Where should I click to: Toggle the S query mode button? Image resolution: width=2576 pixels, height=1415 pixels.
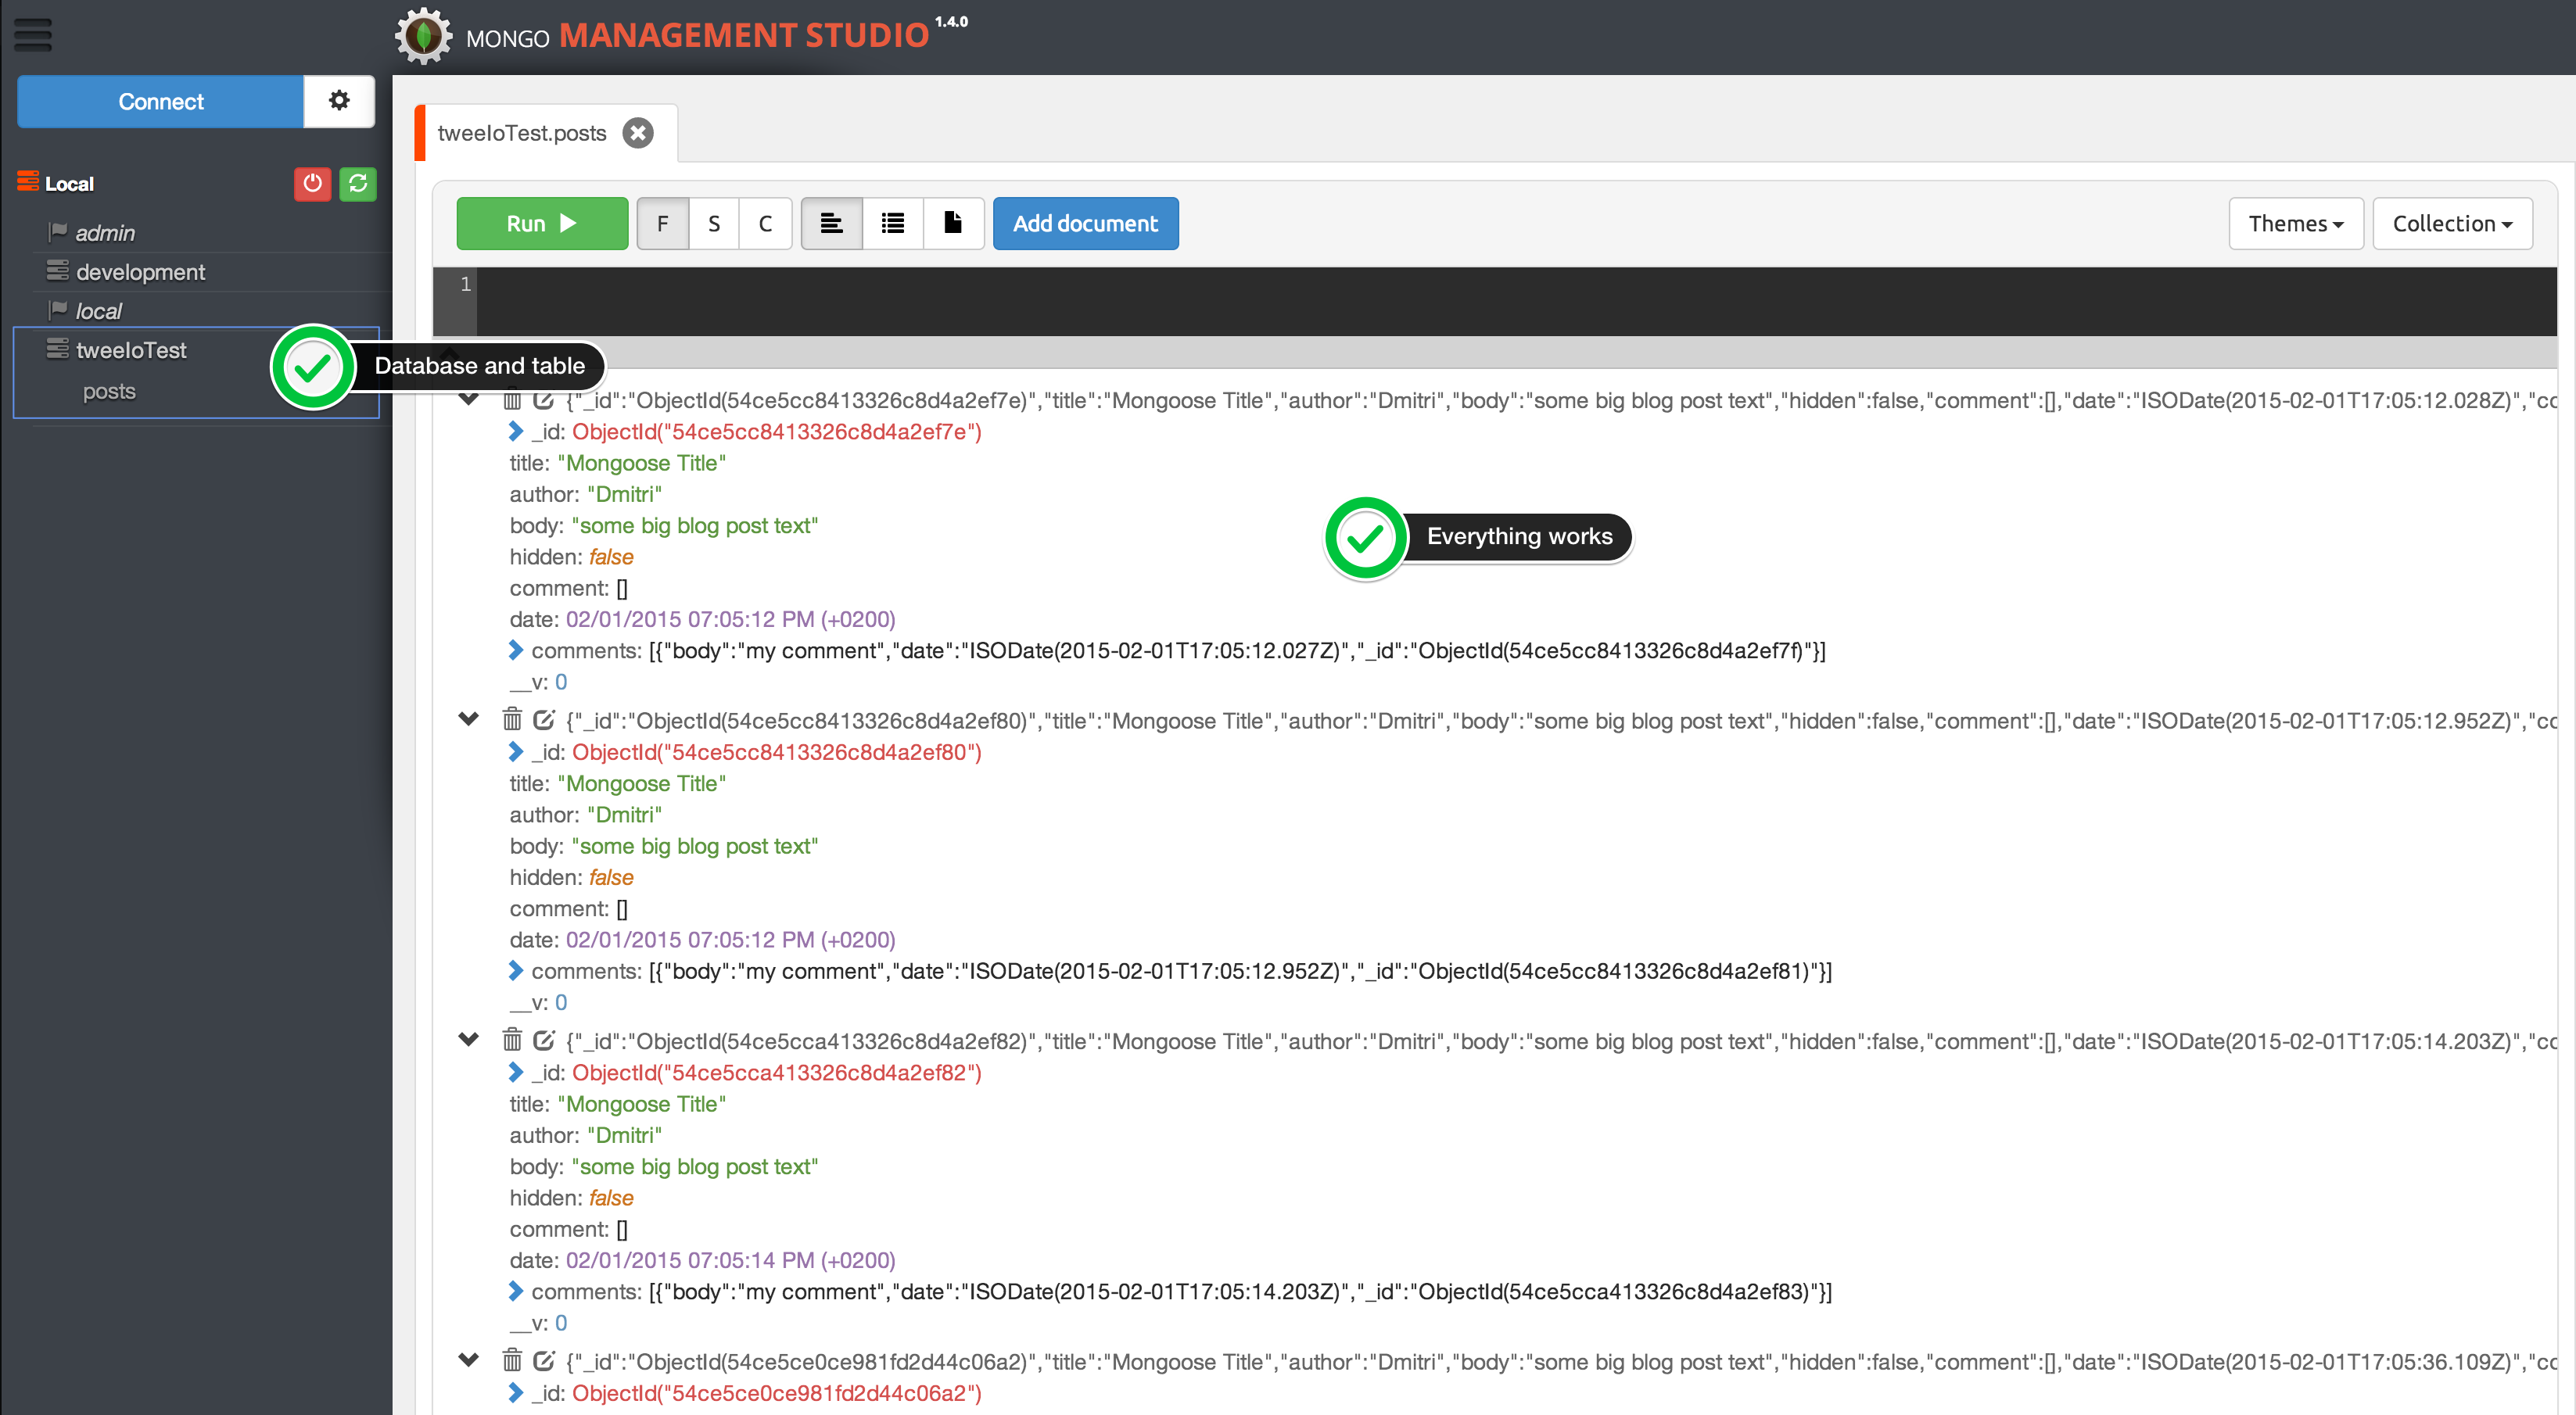coord(714,223)
